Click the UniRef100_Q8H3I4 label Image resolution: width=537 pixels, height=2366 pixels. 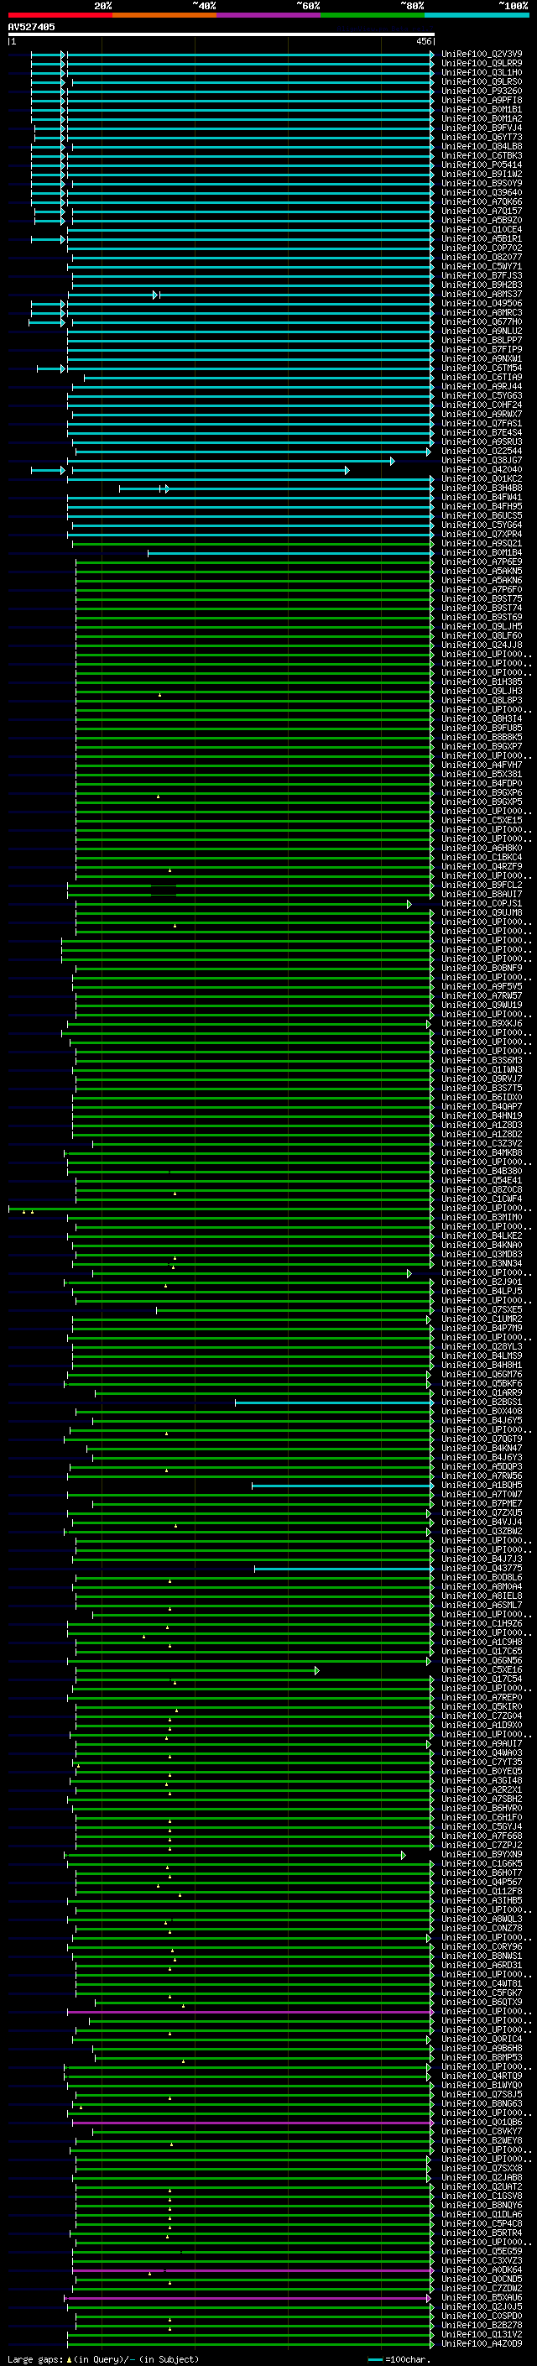click(482, 719)
